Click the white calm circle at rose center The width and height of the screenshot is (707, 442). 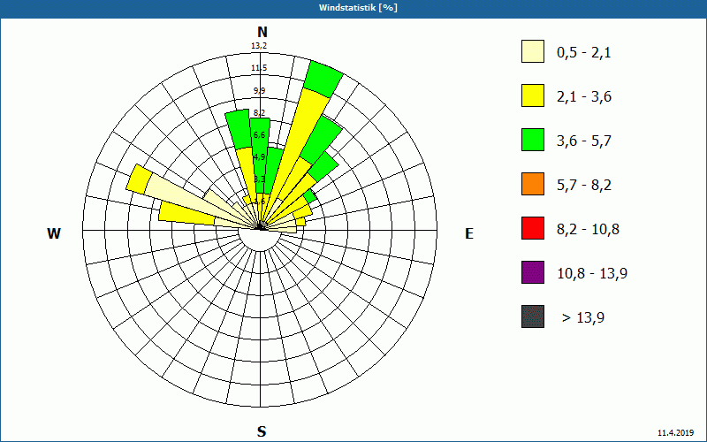point(261,239)
